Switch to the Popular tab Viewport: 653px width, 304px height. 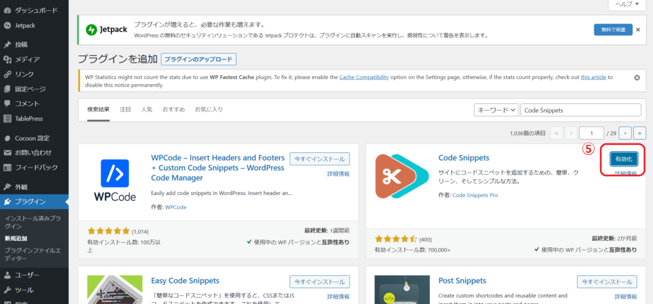[x=147, y=110]
